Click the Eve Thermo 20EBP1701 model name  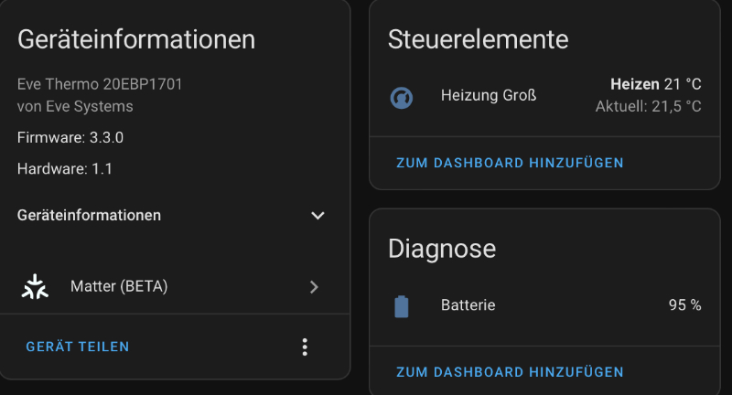pos(101,84)
